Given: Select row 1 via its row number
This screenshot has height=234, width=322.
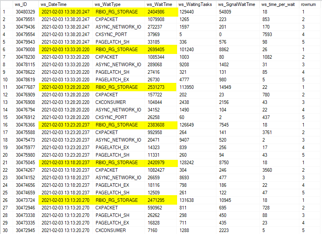Looking at the screenshot, I should [6, 12].
